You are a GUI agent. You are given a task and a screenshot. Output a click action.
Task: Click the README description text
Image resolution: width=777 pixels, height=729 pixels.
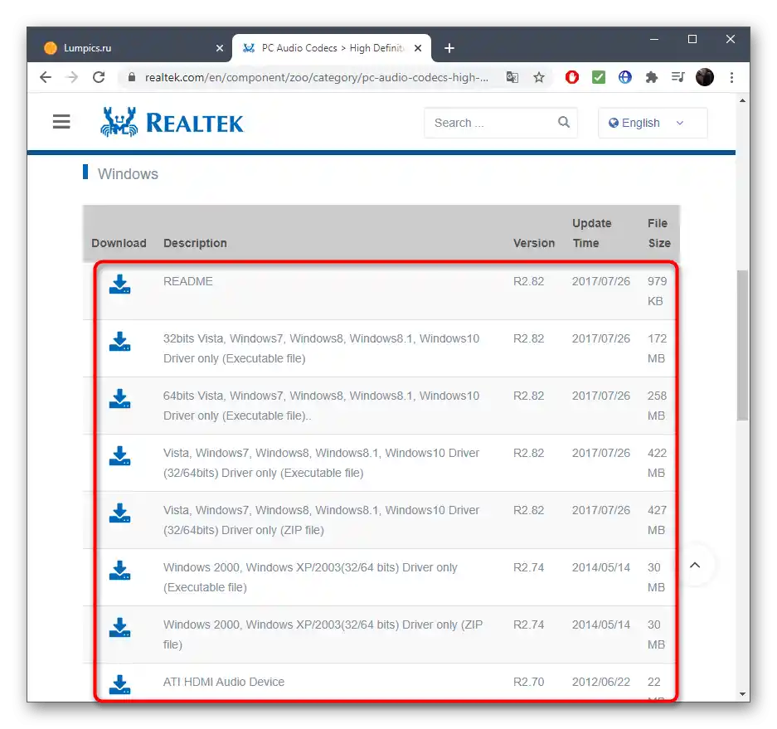[x=187, y=281]
